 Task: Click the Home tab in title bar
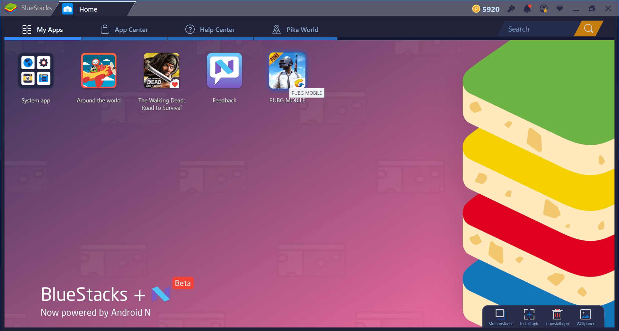coord(93,9)
